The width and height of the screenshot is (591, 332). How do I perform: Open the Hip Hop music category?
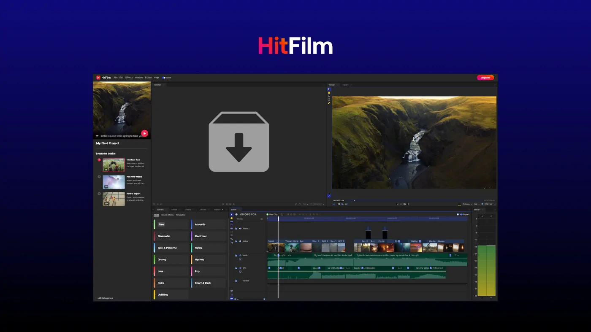(208, 259)
